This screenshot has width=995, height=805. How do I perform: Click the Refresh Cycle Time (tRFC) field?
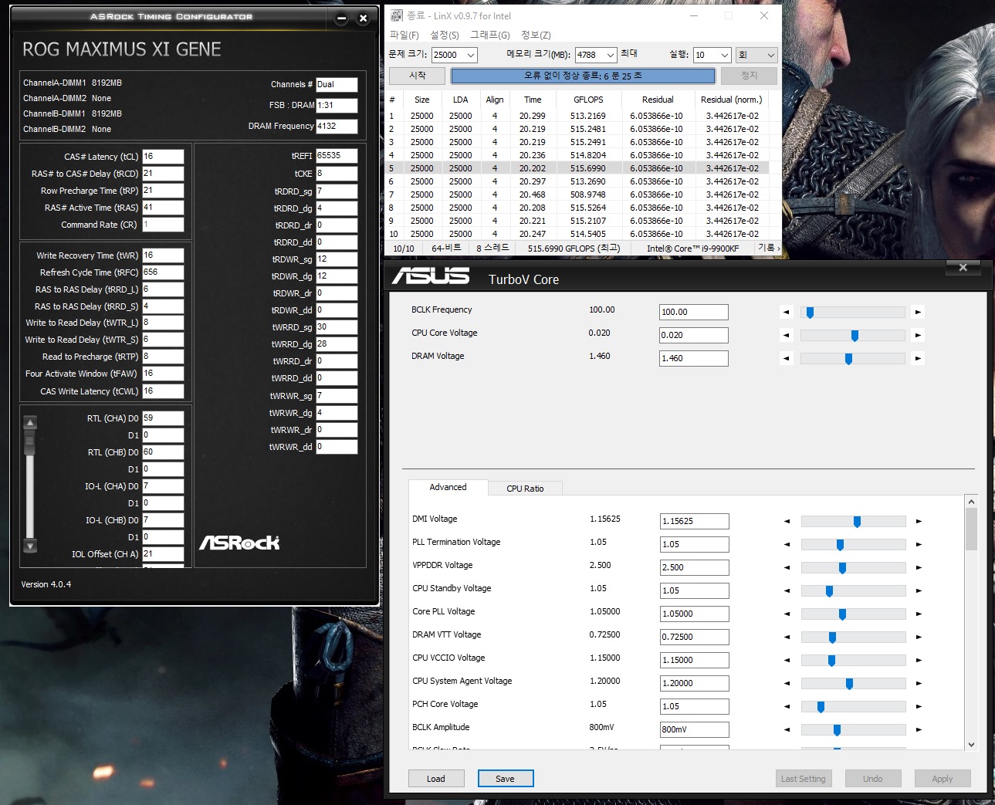coord(163,272)
